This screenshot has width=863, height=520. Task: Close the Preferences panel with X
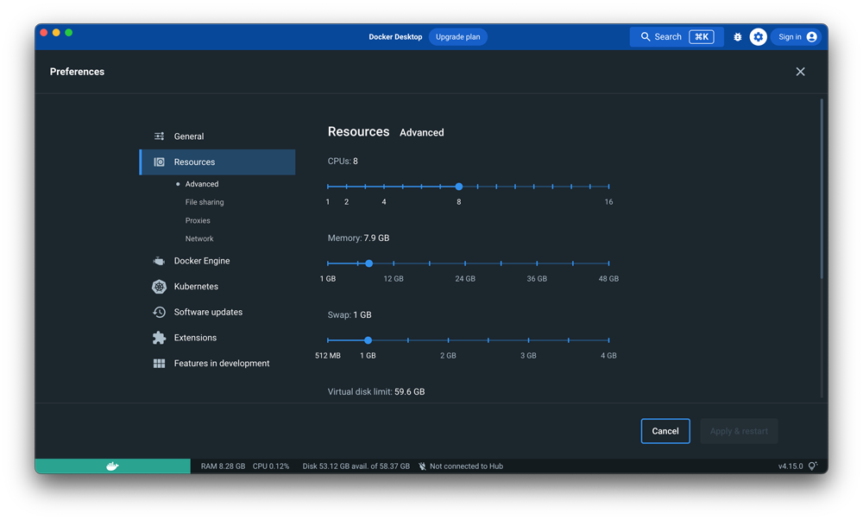pos(800,72)
